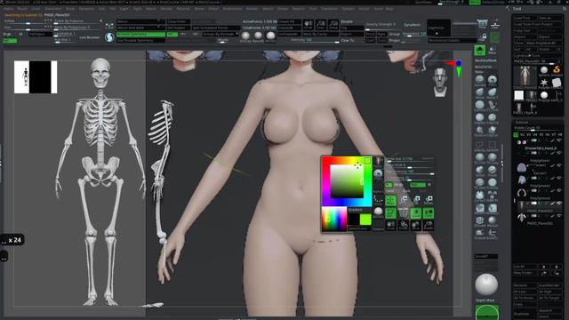This screenshot has height=320, width=569.
Task: Toggle eye icon of PolySphere1 subtool
Action: click(559, 165)
